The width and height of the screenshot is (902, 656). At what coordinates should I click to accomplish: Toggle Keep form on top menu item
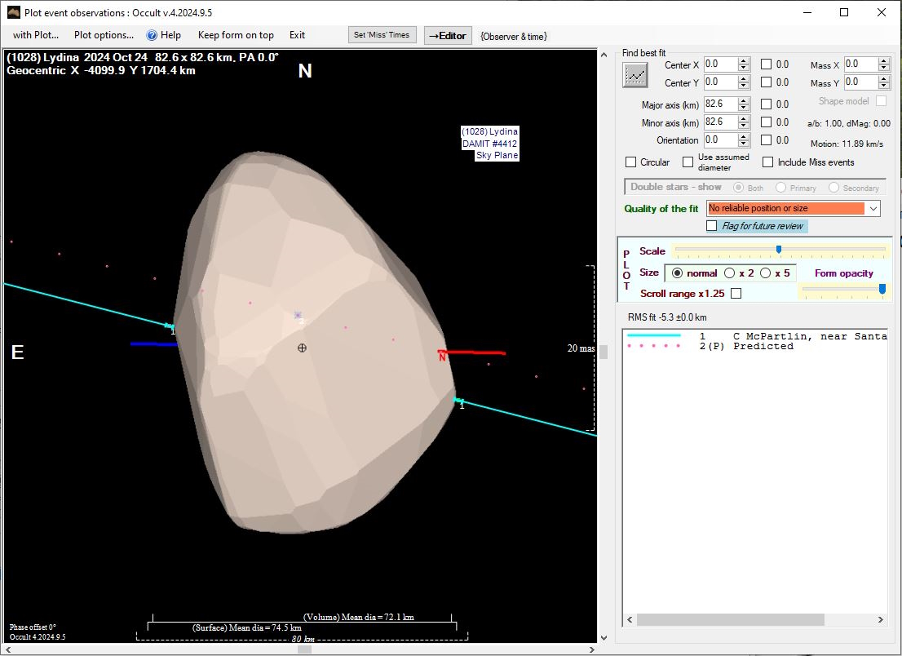pos(236,35)
